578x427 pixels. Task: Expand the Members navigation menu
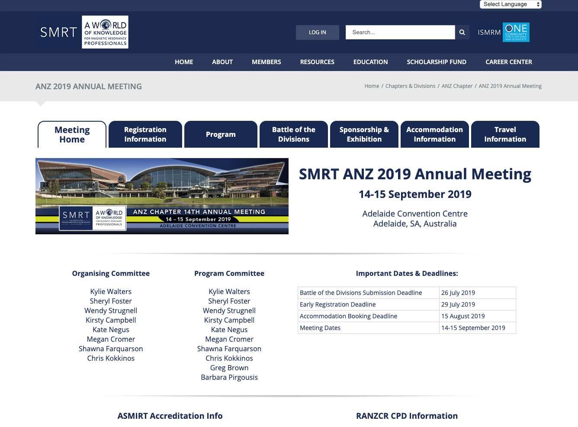(x=266, y=62)
